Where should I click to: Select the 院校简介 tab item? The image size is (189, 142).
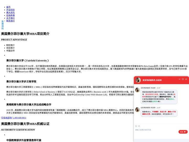10,45
